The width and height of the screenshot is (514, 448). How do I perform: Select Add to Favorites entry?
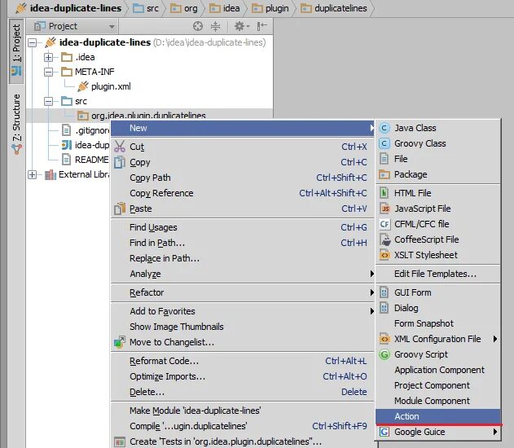click(242, 311)
